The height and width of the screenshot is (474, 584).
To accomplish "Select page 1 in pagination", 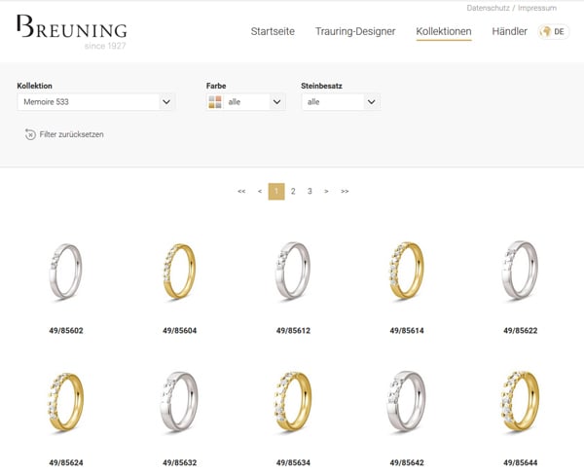I will (276, 192).
